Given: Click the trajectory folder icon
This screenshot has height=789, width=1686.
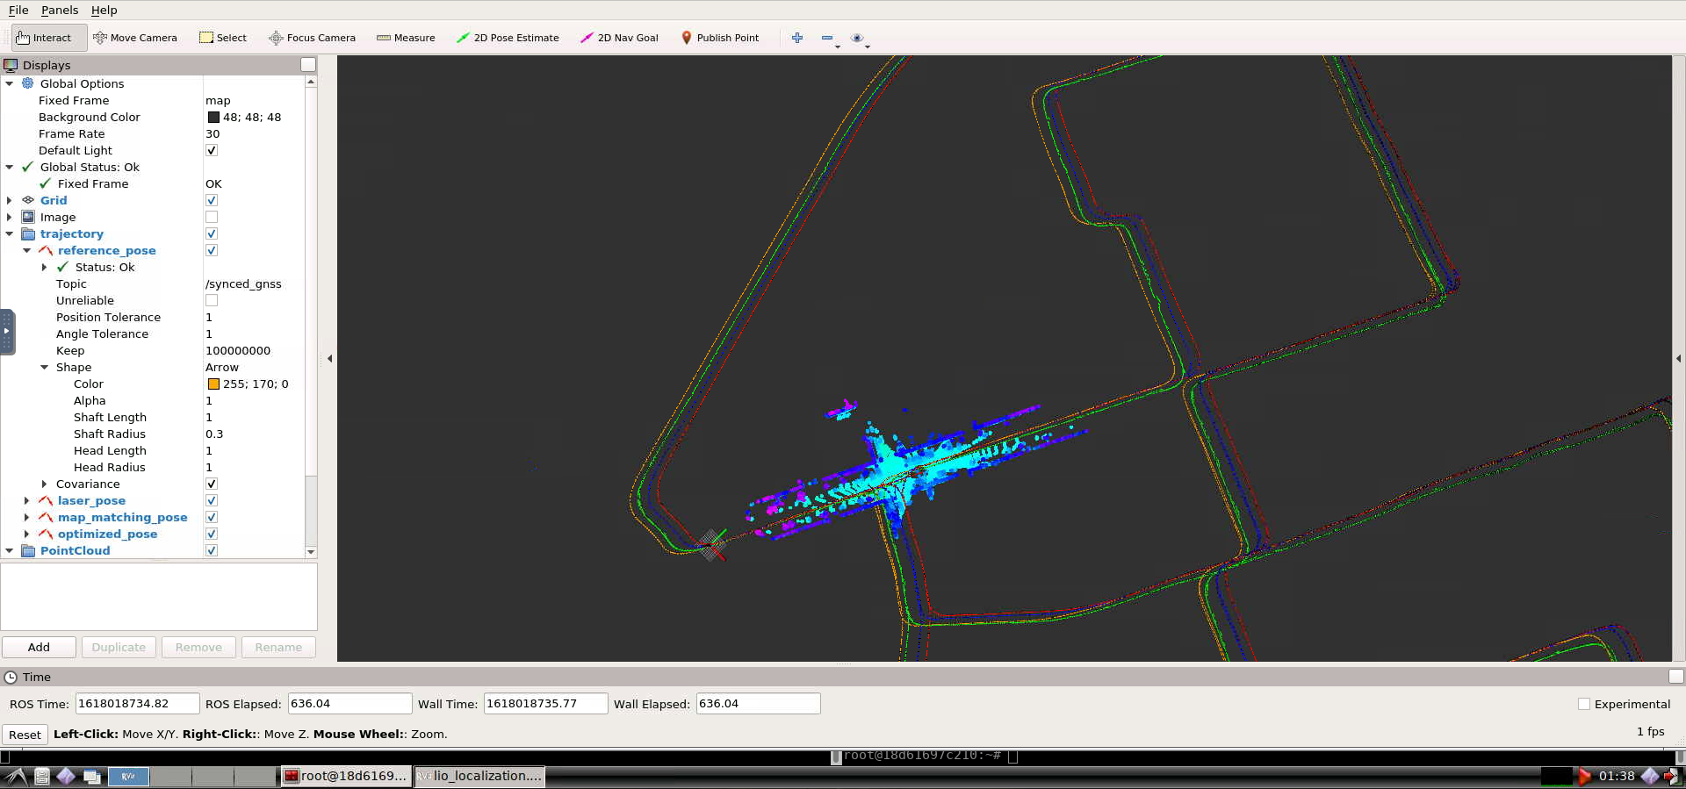Looking at the screenshot, I should pos(28,233).
